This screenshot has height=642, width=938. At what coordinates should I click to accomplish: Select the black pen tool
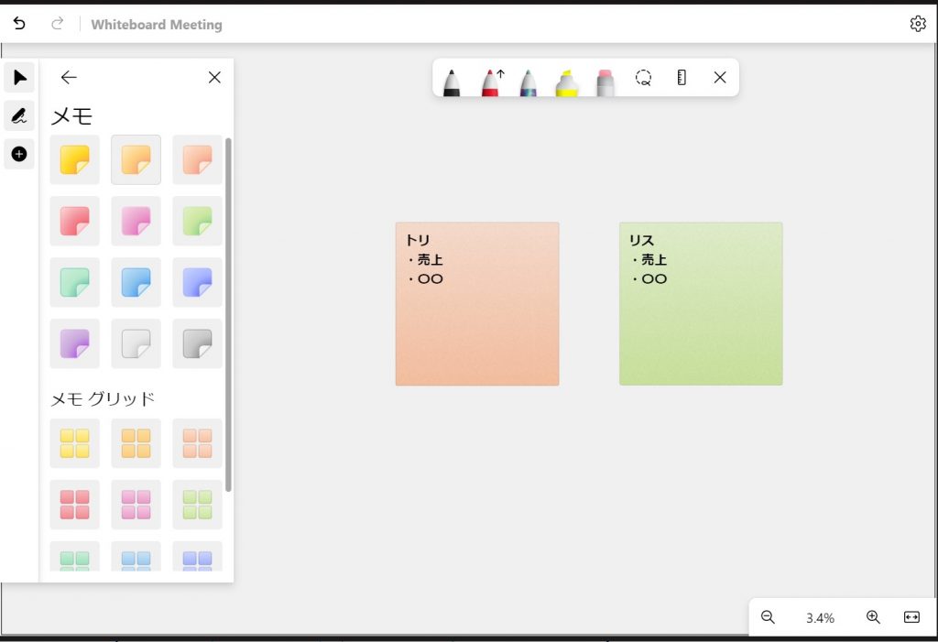coord(452,81)
